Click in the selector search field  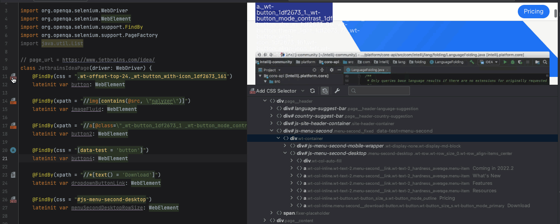tap(379, 91)
